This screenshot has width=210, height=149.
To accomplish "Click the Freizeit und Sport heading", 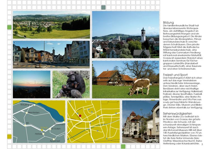I will (x=175, y=75).
